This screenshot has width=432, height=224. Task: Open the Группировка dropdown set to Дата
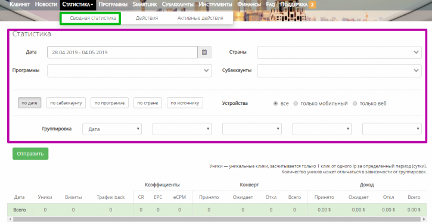tap(112, 129)
